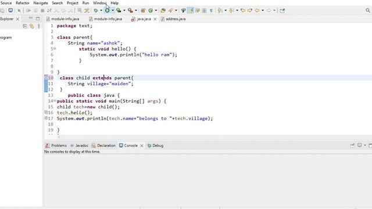Click the New Java Package icon
The width and height of the screenshot is (372, 209).
[143, 10]
